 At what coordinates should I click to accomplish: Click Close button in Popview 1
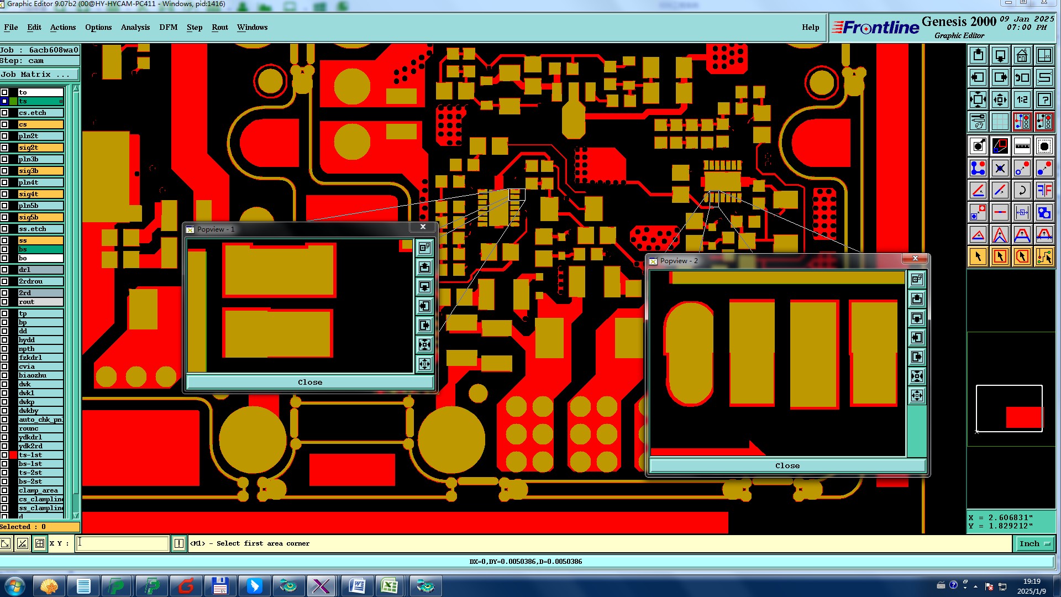(309, 382)
